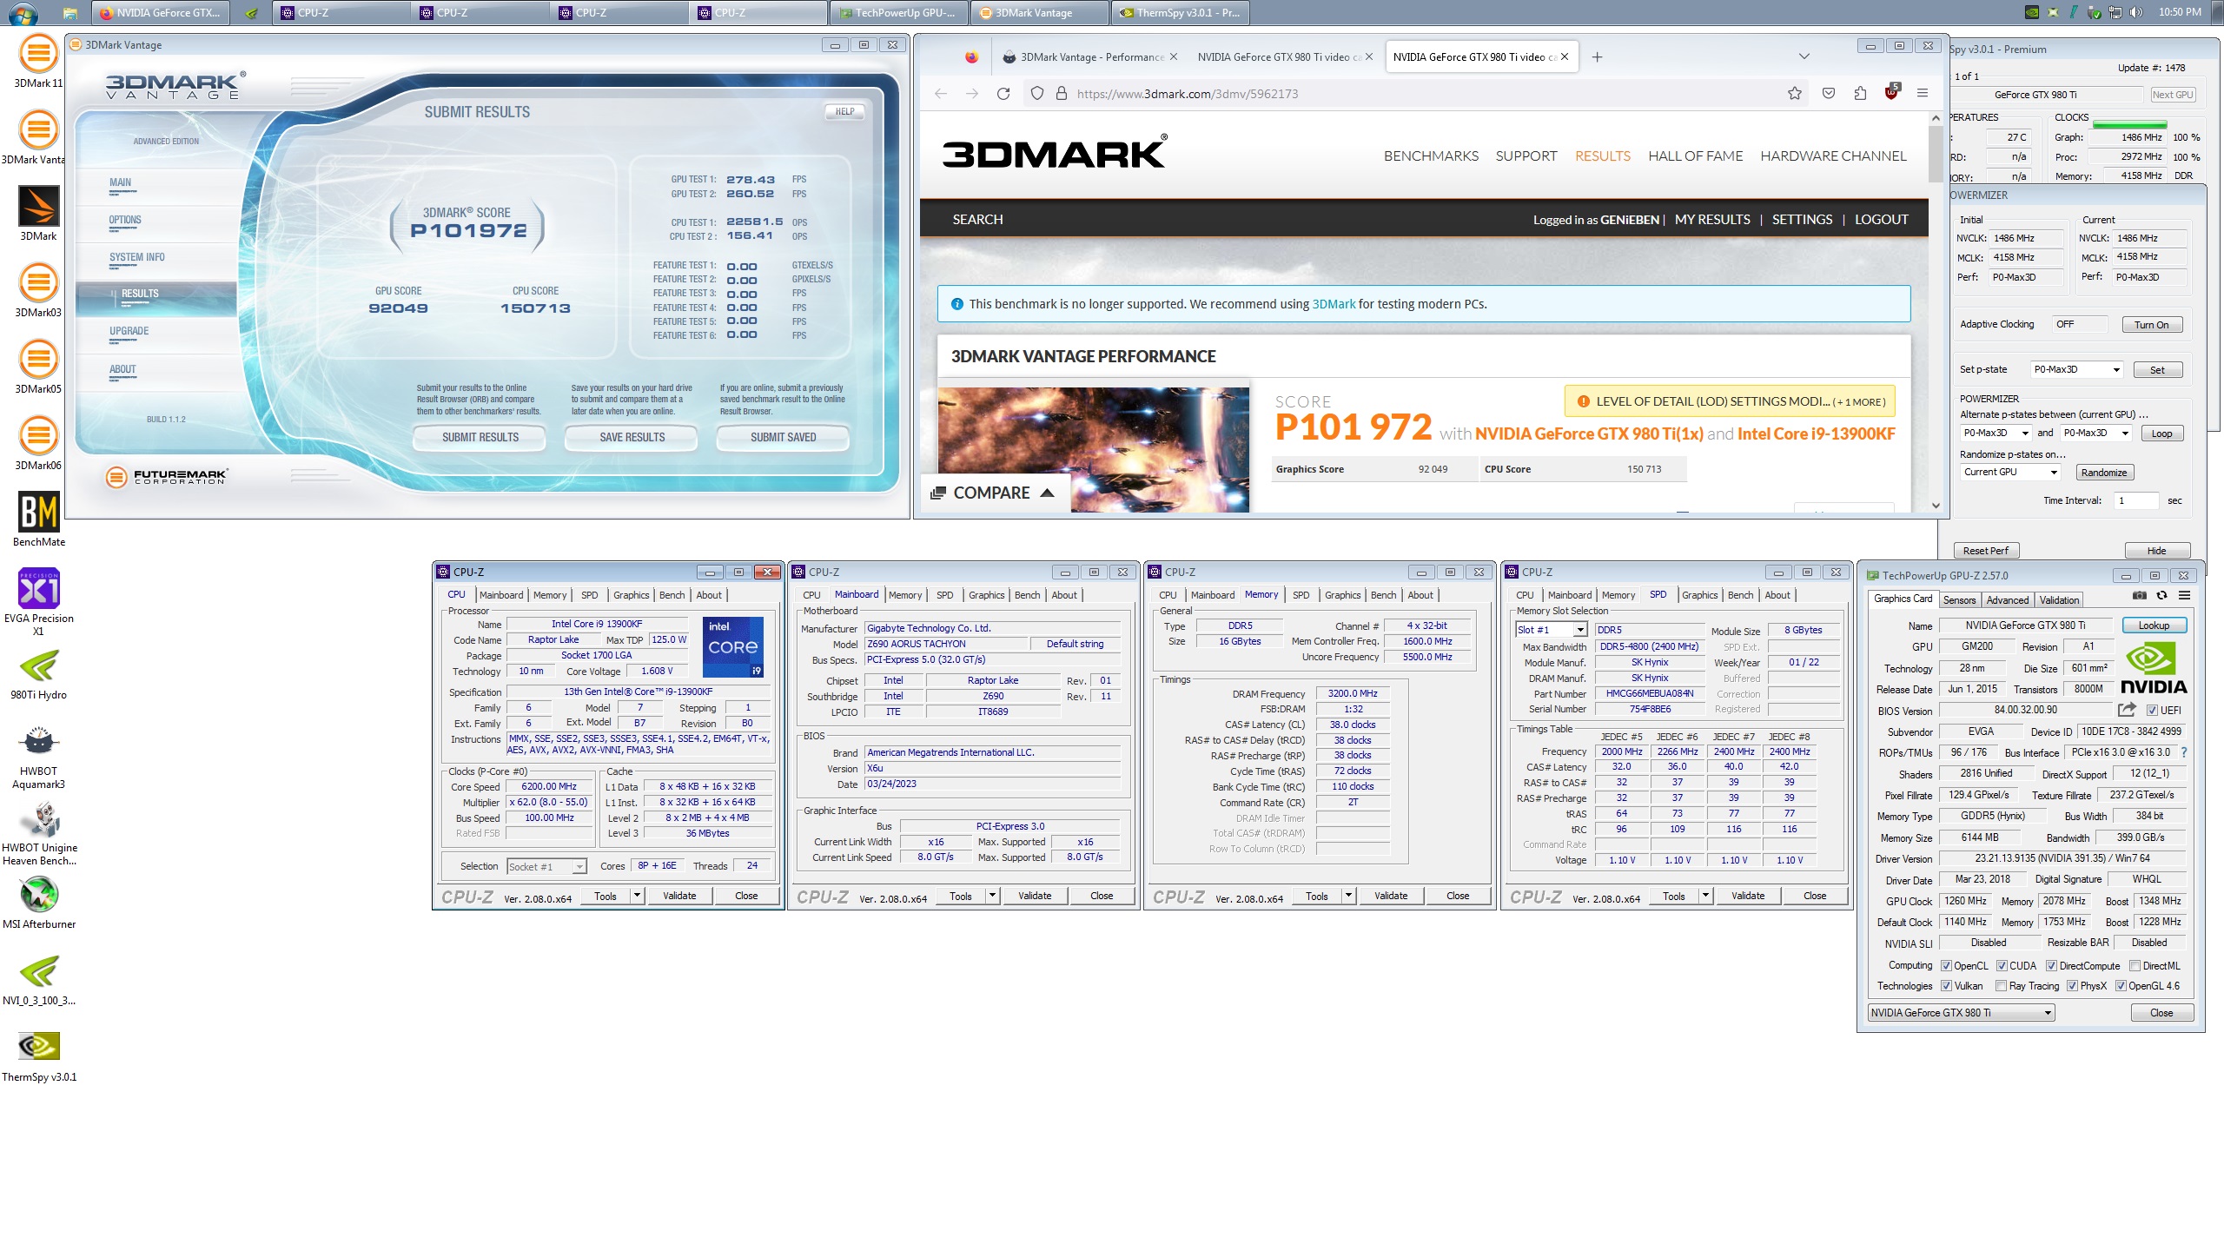
Task: Launch BenchMate from the desktop
Action: (x=38, y=520)
